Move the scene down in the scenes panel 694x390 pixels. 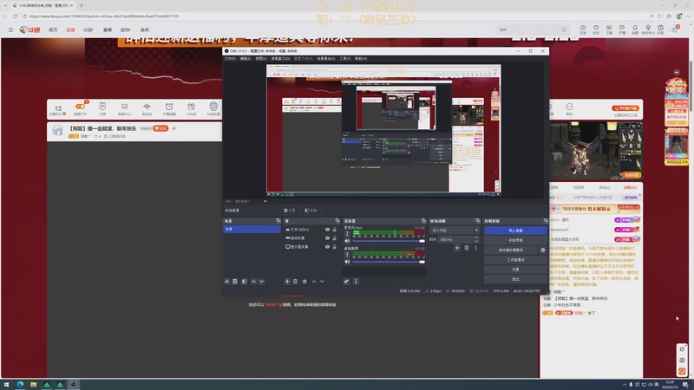coord(262,281)
